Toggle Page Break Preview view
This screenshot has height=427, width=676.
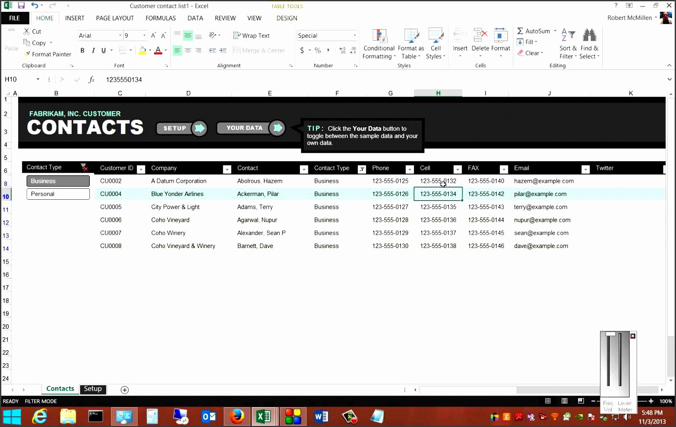(x=581, y=401)
